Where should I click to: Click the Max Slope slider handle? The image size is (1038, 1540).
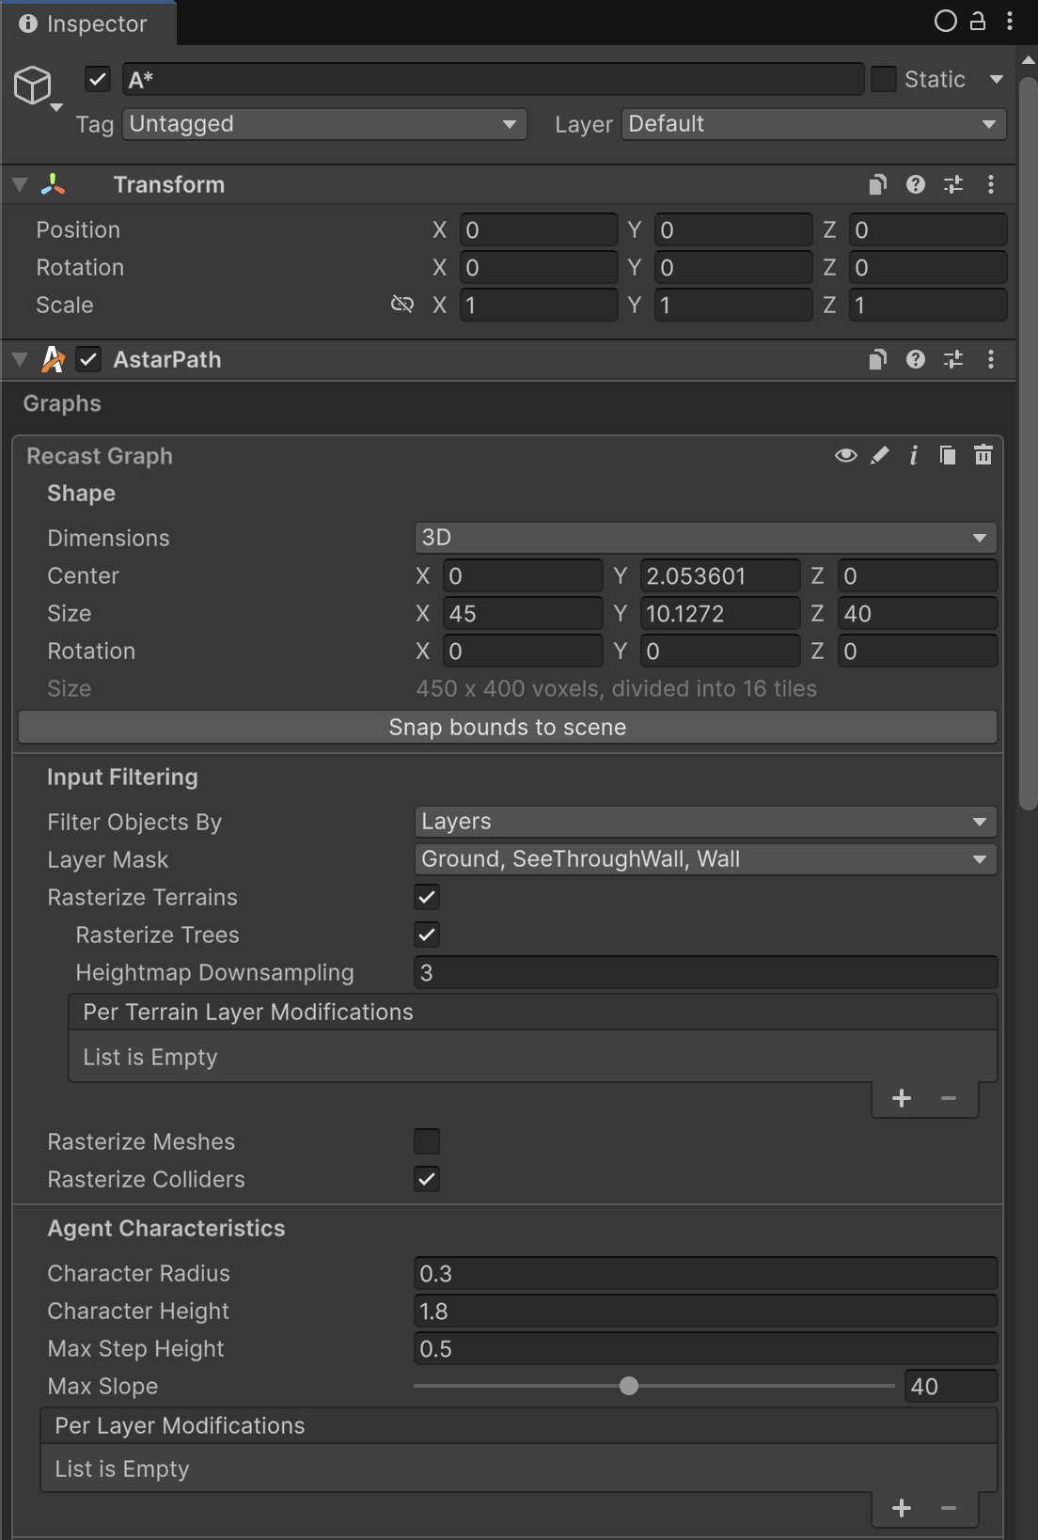point(629,1386)
